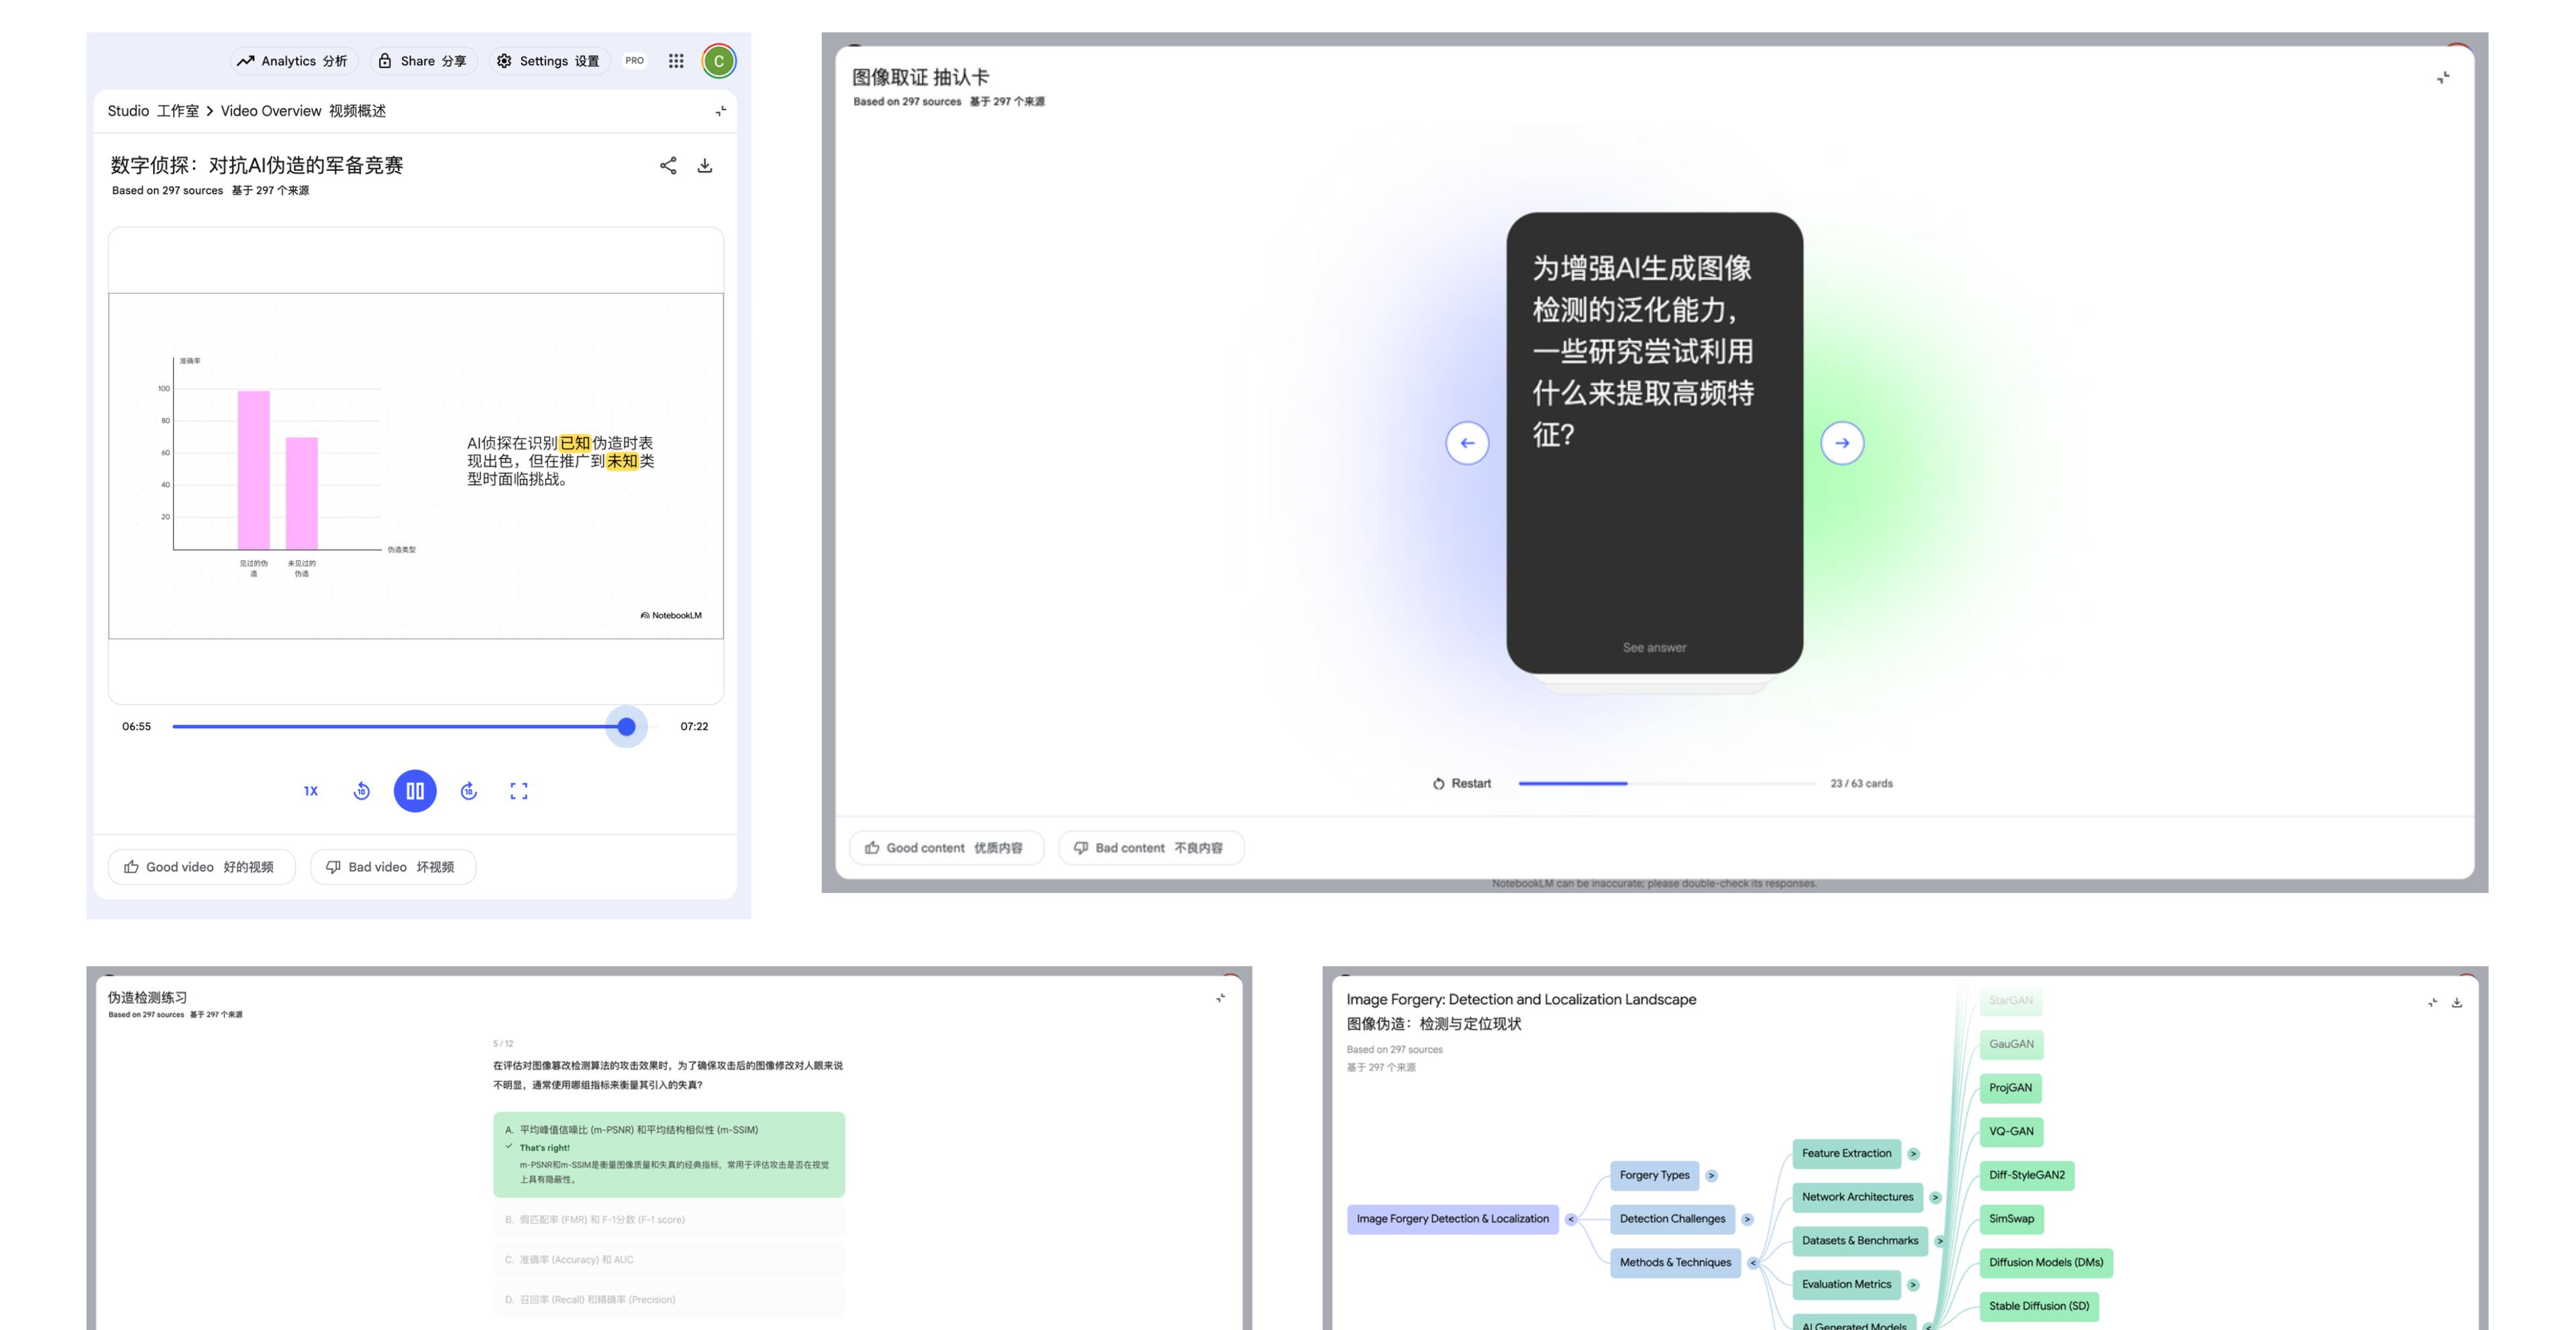Reveal the flashcard answer with See answer
Image resolution: width=2576 pixels, height=1330 pixels.
tap(1654, 646)
